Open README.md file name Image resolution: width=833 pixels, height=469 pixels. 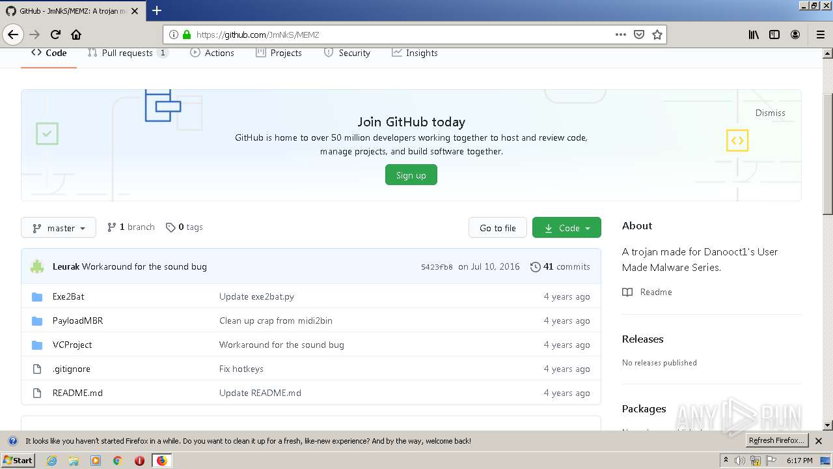point(77,393)
